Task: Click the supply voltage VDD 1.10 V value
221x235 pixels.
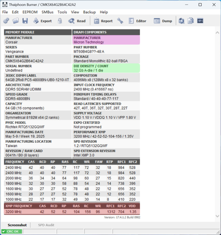Action: [x=105, y=117]
